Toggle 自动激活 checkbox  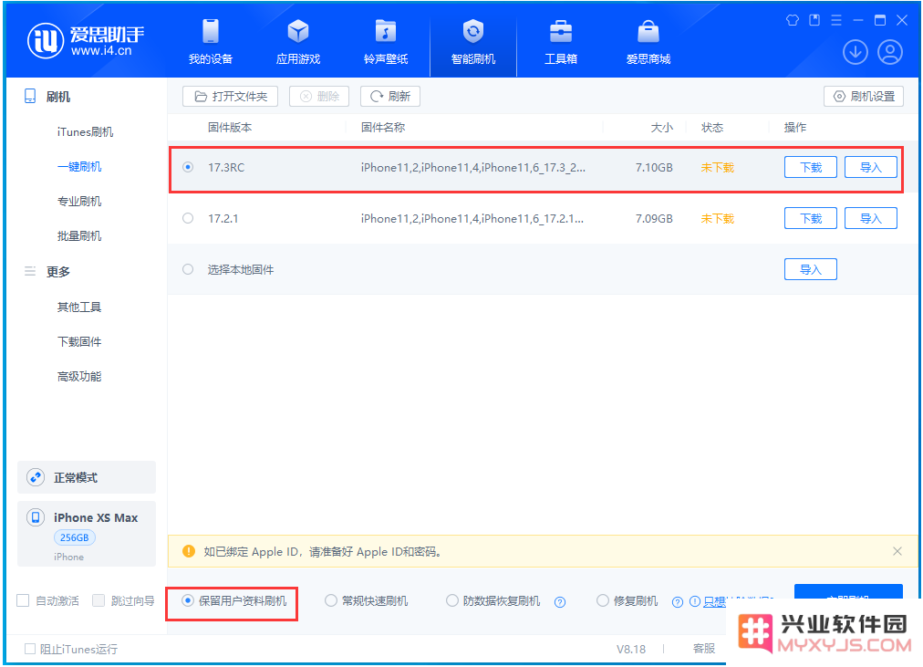point(23,600)
